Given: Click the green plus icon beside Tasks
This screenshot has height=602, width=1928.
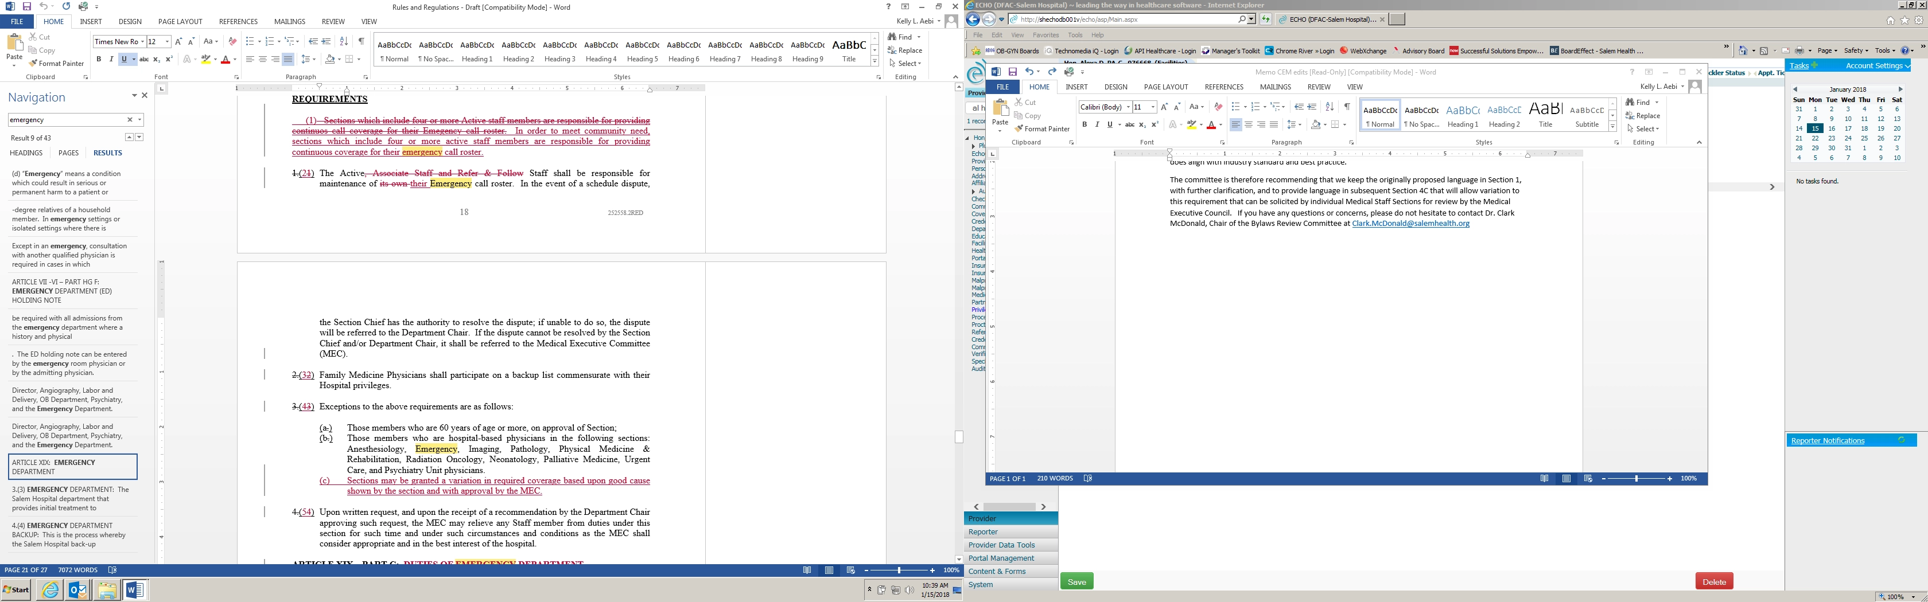Looking at the screenshot, I should [x=1814, y=66].
